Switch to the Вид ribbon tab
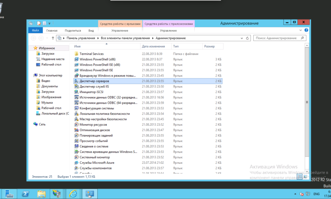This screenshot has height=199, width=331. [x=91, y=30]
